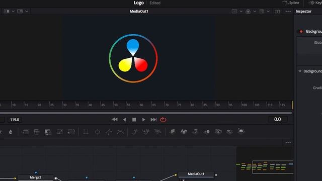The height and width of the screenshot is (181, 322).
Task: Open viewer options three-dot menu
Action: [x=288, y=12]
